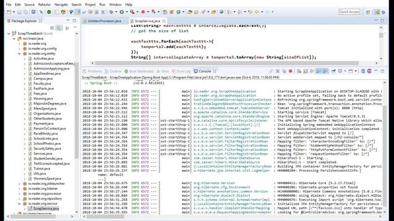Collapse the ScrapThreeBatch project node
Viewport: 394px width, 221px height.
(x=9, y=33)
